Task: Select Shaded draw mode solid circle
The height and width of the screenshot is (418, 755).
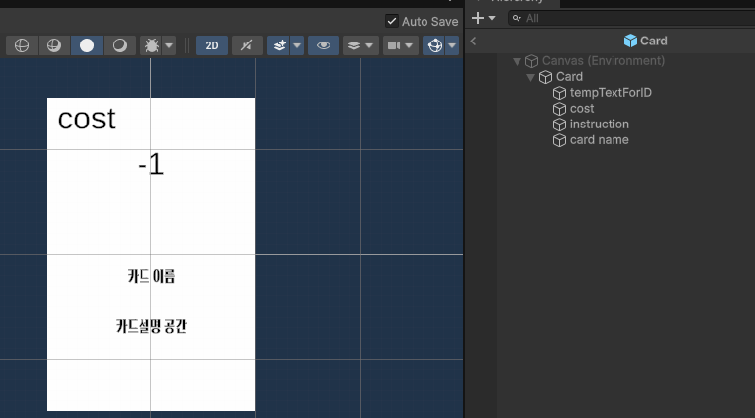Action: pos(87,45)
